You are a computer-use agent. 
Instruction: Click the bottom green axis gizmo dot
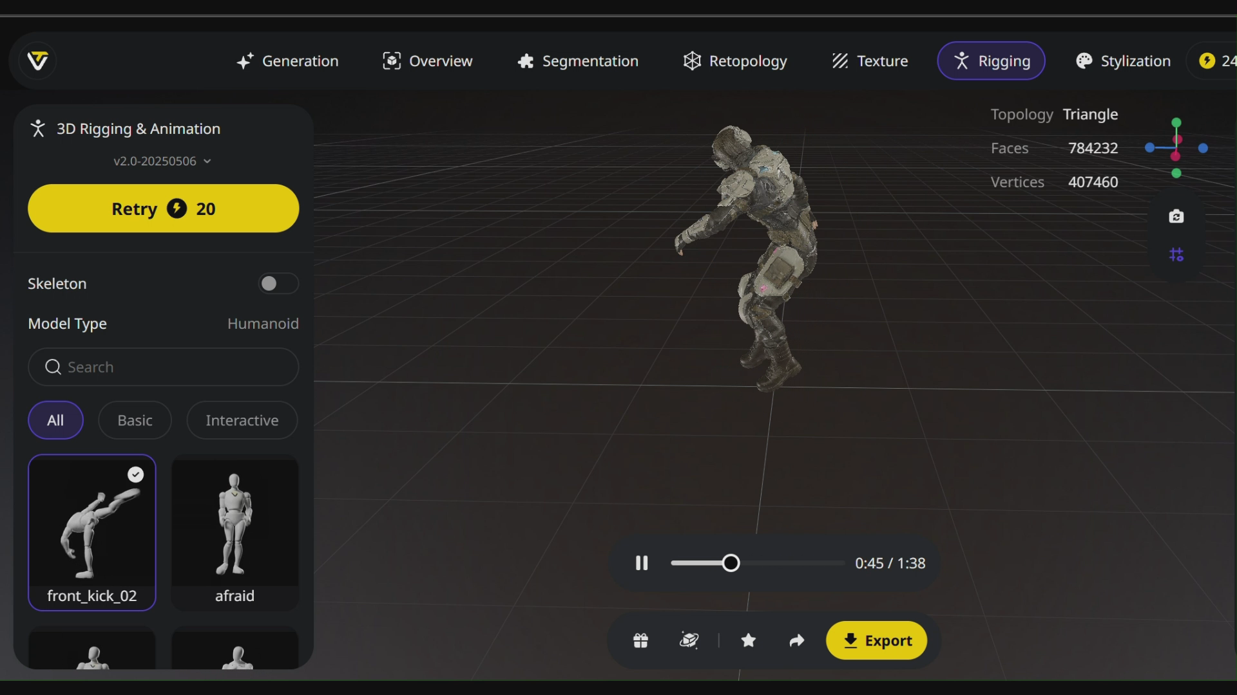click(x=1176, y=173)
